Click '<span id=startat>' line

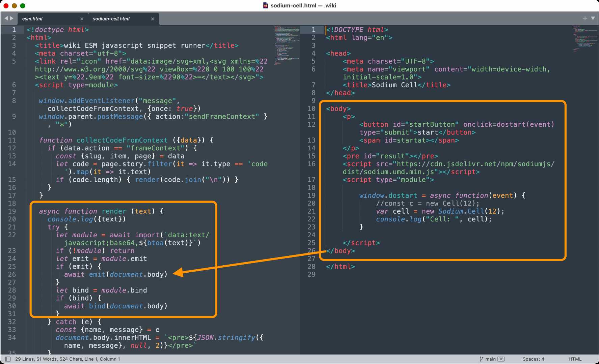409,140
